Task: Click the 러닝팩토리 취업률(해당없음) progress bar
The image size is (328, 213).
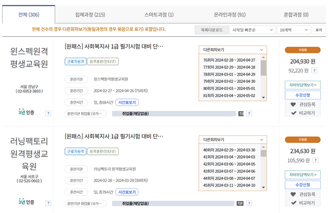Action: (173, 203)
